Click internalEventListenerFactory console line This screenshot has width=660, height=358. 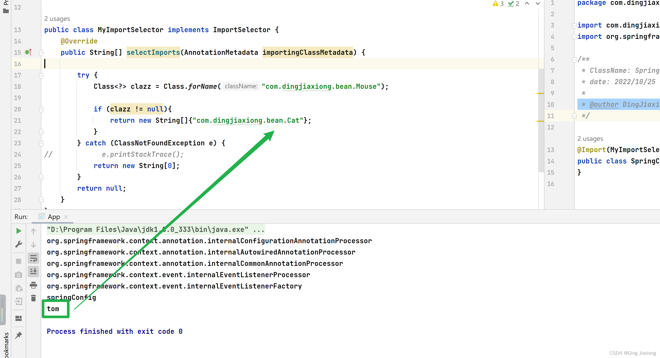[x=174, y=286]
